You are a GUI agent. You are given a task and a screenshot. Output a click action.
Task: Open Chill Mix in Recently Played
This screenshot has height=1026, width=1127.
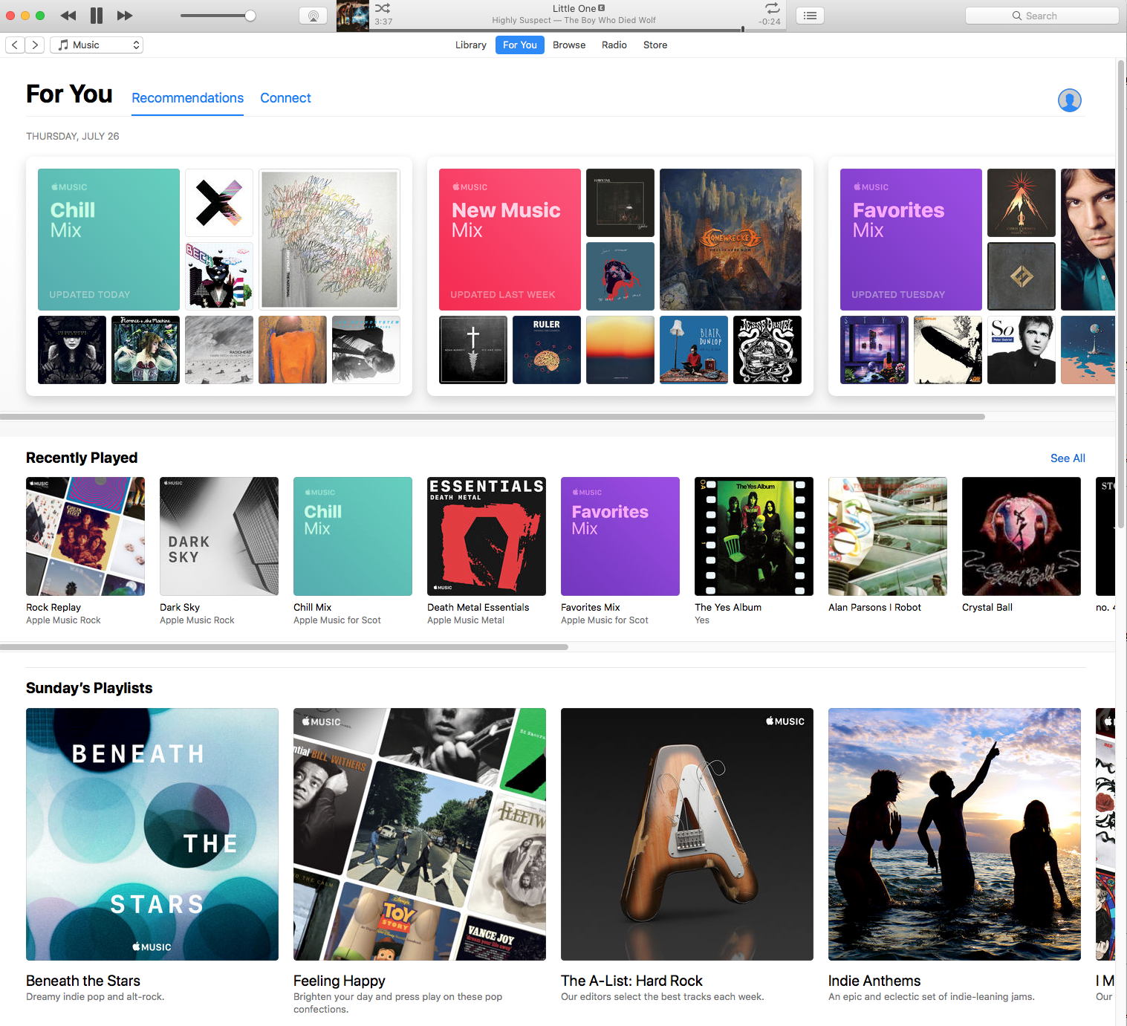click(x=353, y=536)
